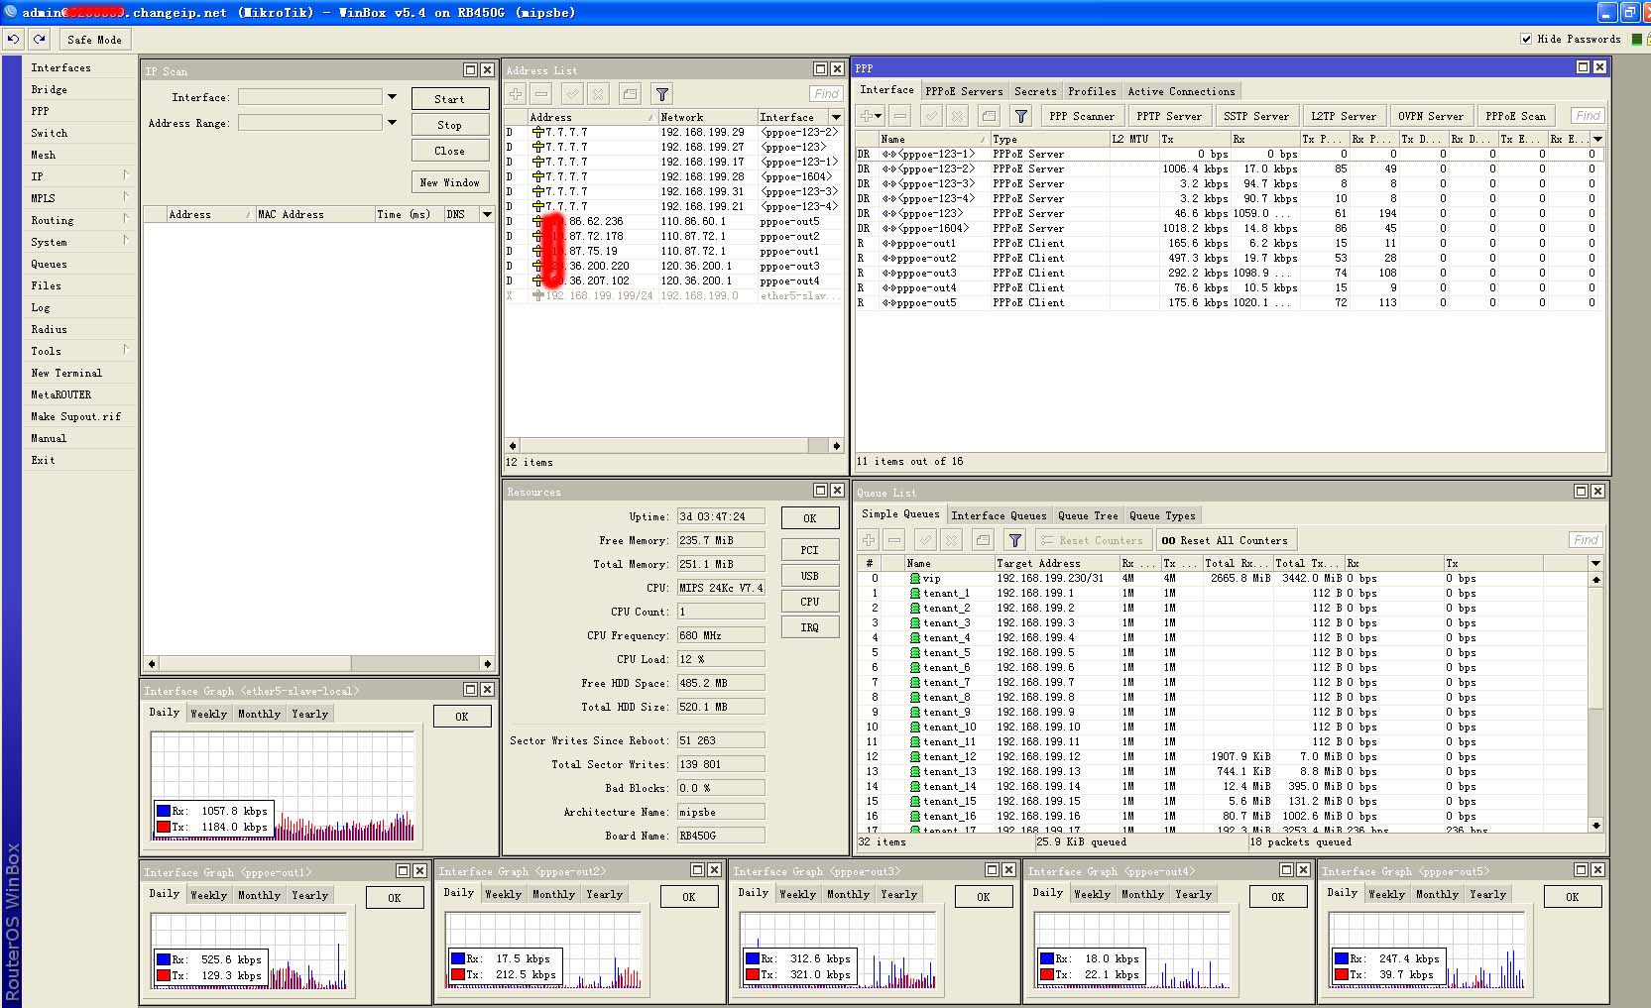The width and height of the screenshot is (1651, 1008).
Task: Click the Start button in IP Scan
Action: [449, 99]
